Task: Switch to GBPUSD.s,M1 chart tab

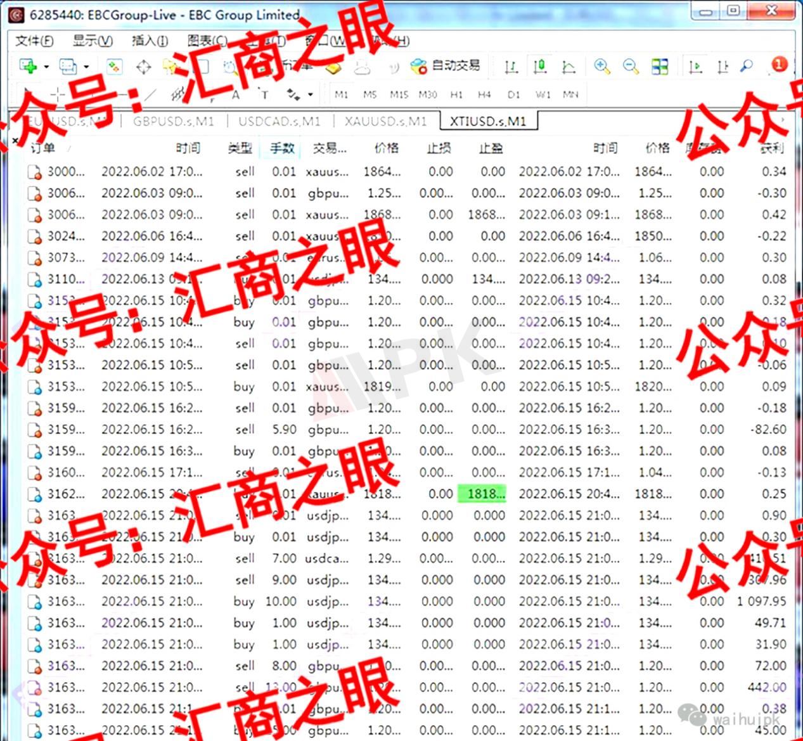Action: [x=174, y=121]
